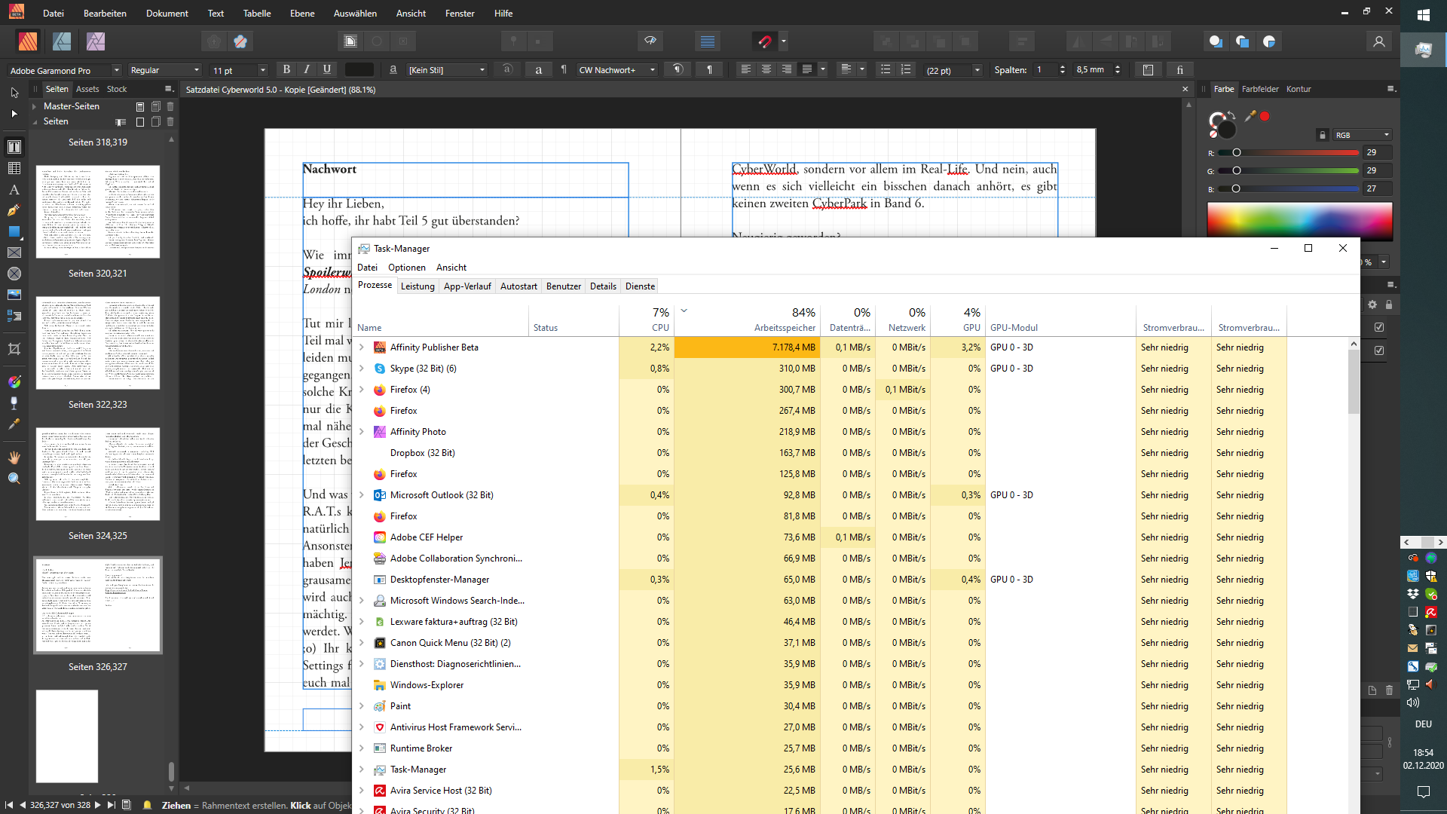Select the Node tool
Viewport: 1447px width, 814px height.
point(14,114)
